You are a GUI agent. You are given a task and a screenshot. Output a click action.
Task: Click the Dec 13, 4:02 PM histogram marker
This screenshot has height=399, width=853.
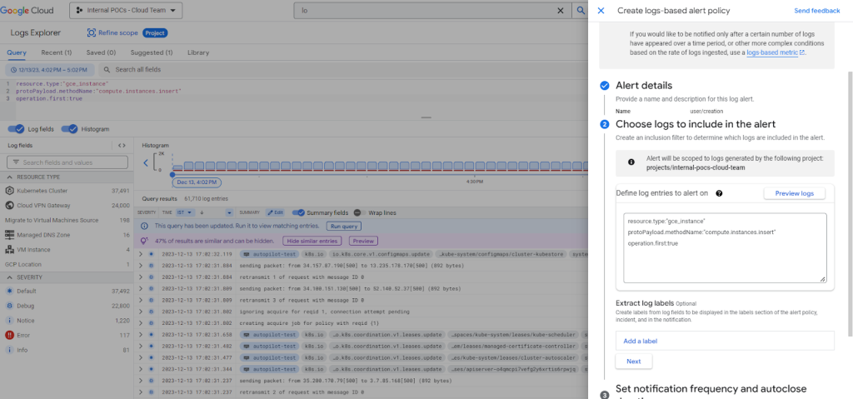pos(197,182)
